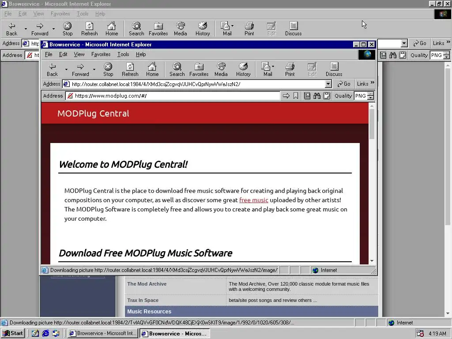Click History in the front browser toolbar
Viewport: 452px width, 339px height.
tap(243, 70)
